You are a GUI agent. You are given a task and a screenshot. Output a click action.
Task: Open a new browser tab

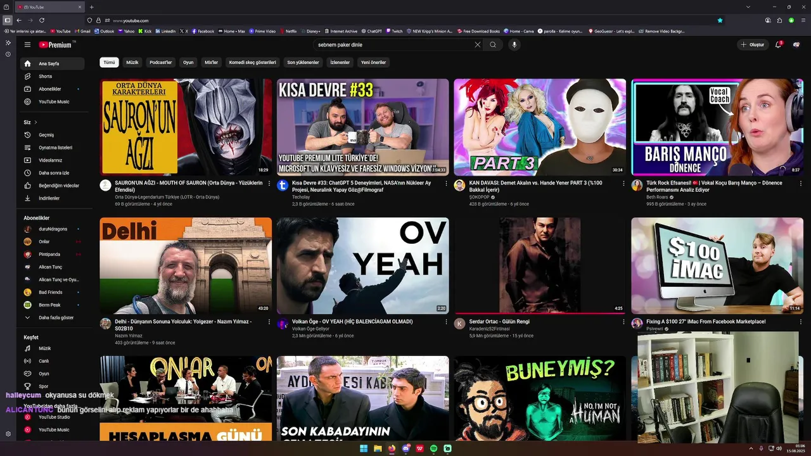[x=91, y=7]
